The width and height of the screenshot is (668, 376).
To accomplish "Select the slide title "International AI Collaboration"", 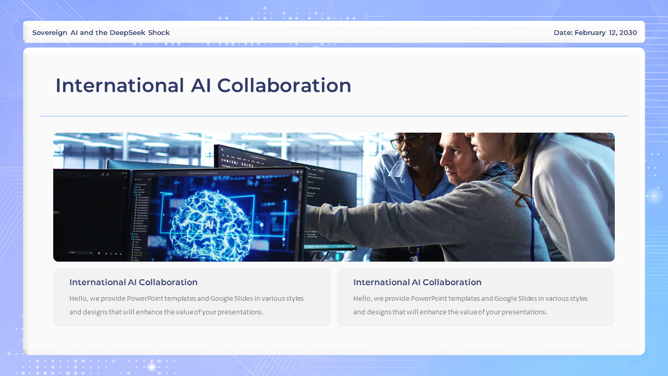I will (x=204, y=85).
